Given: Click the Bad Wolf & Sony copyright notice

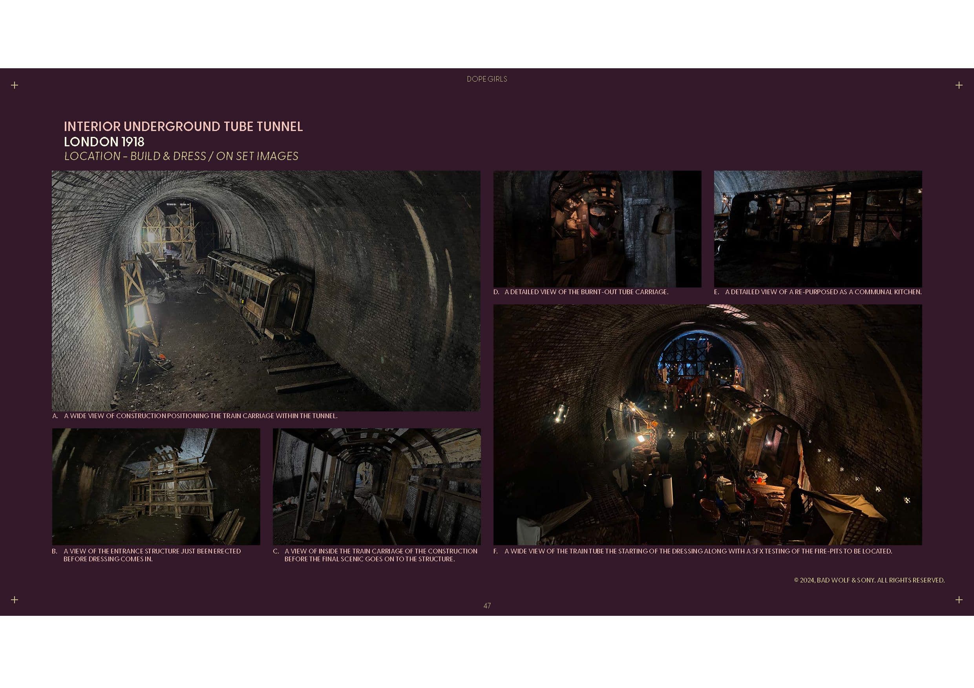Looking at the screenshot, I should (x=869, y=580).
